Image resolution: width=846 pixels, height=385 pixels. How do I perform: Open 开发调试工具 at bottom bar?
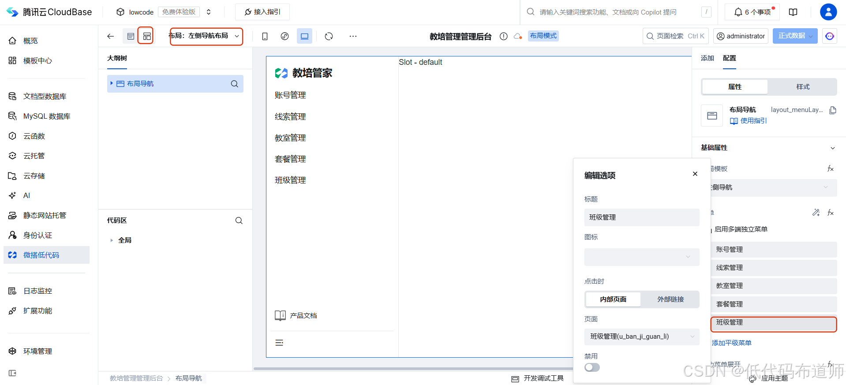(x=538, y=378)
